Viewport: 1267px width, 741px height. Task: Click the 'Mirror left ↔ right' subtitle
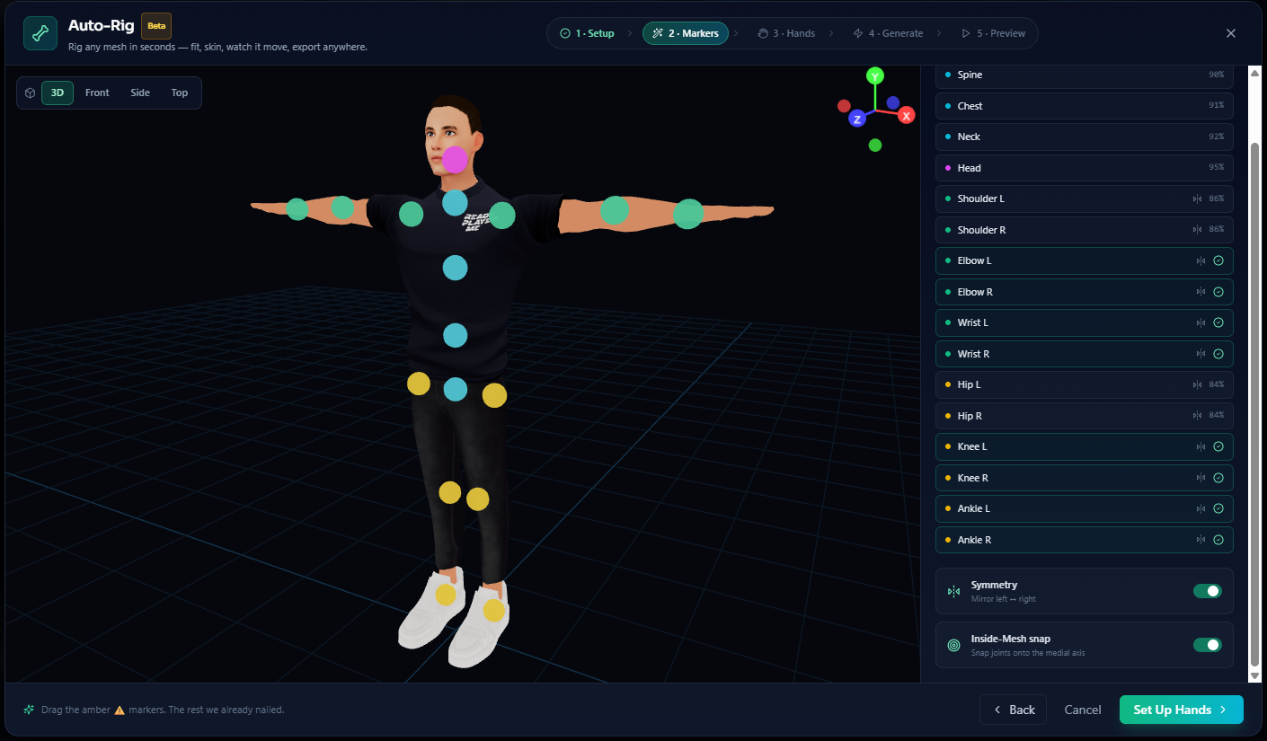[1003, 599]
